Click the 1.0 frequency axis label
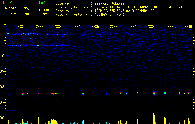 pyautogui.click(x=2, y=56)
